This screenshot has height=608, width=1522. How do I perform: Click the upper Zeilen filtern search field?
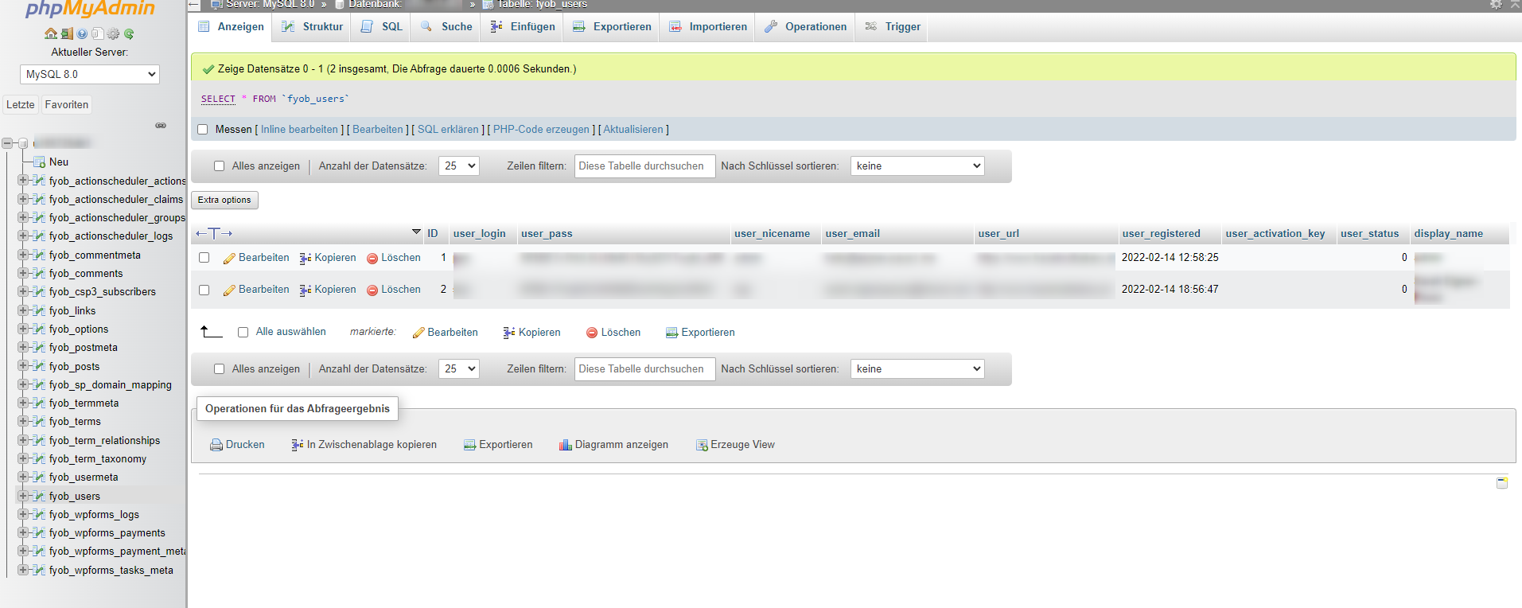click(x=644, y=166)
